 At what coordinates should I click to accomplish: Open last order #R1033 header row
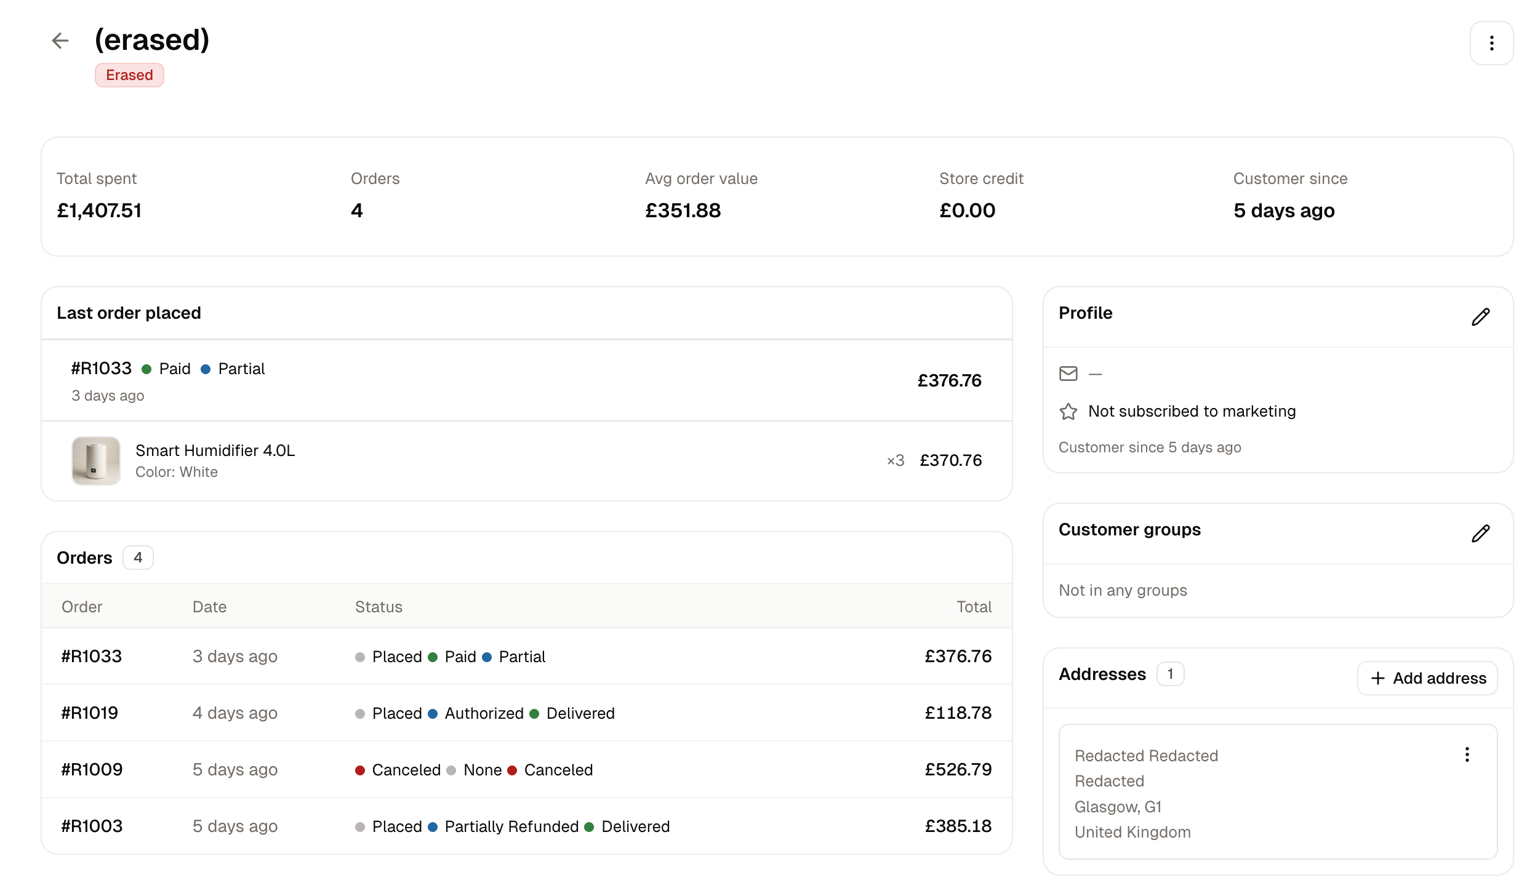click(x=526, y=380)
